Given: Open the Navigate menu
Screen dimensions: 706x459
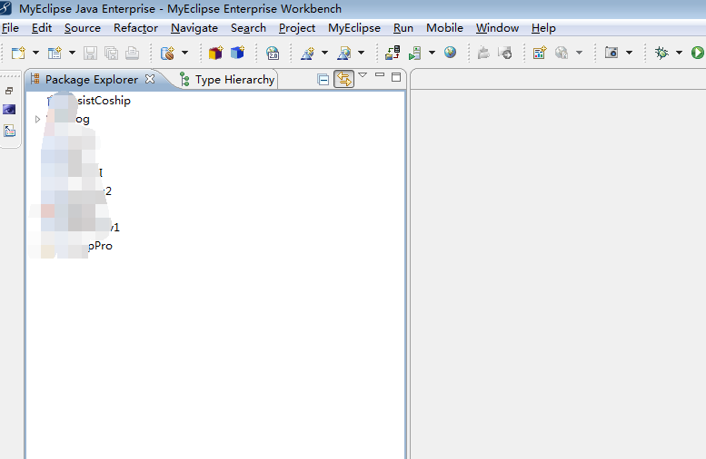Looking at the screenshot, I should (x=194, y=28).
